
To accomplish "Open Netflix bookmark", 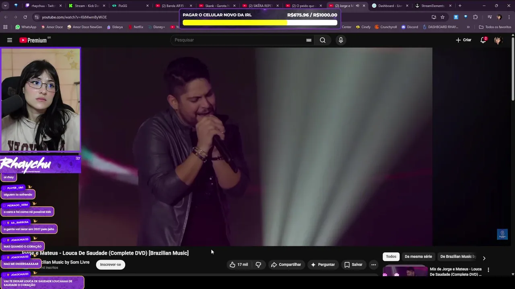I will pyautogui.click(x=136, y=27).
